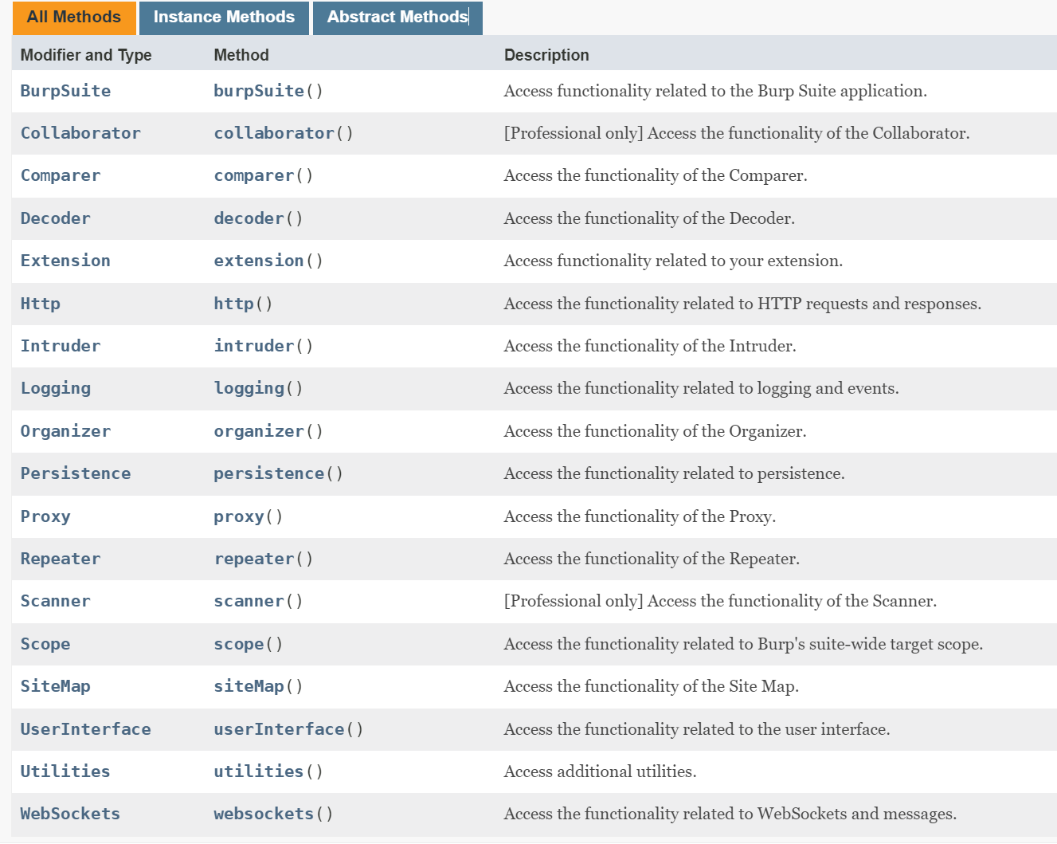Click the collaborator() method link
The width and height of the screenshot is (1057, 844).
pyautogui.click(x=274, y=133)
